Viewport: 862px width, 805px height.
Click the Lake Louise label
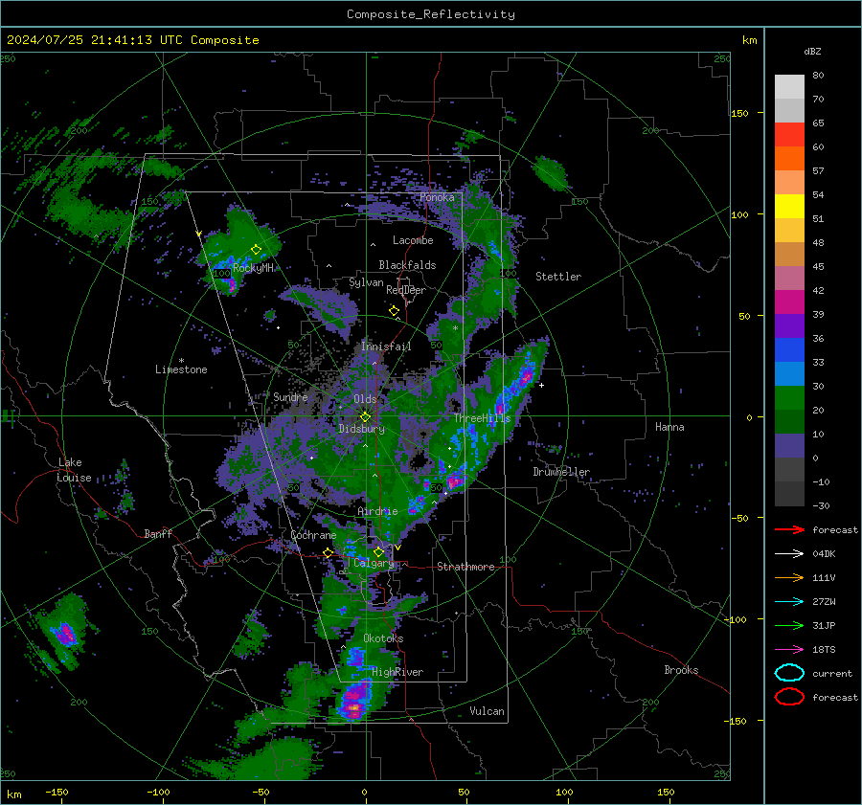point(74,470)
